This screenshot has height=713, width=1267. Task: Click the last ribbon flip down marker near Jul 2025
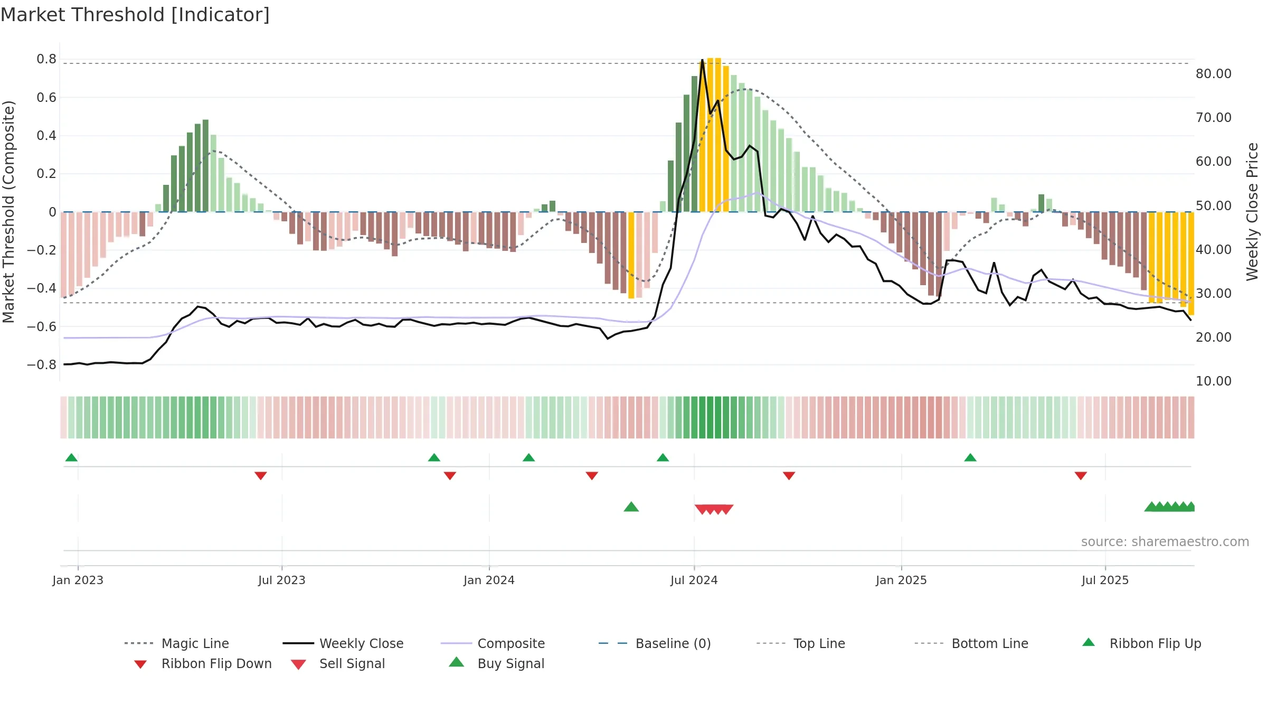[x=1081, y=476]
